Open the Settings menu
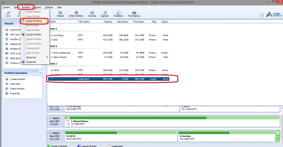 tap(49, 7)
